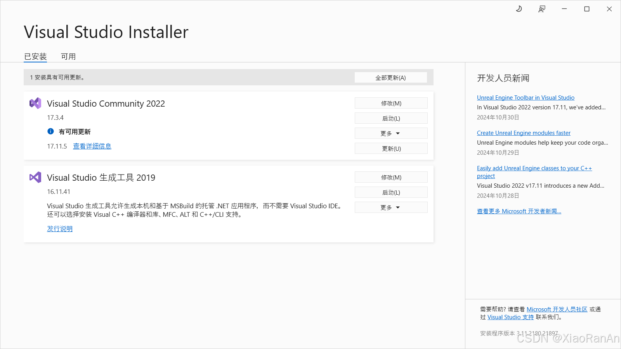
Task: Switch to the 可用 tab
Action: [68, 57]
